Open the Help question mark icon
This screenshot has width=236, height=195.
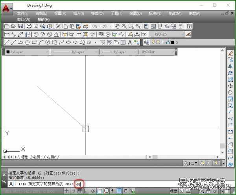point(189,26)
